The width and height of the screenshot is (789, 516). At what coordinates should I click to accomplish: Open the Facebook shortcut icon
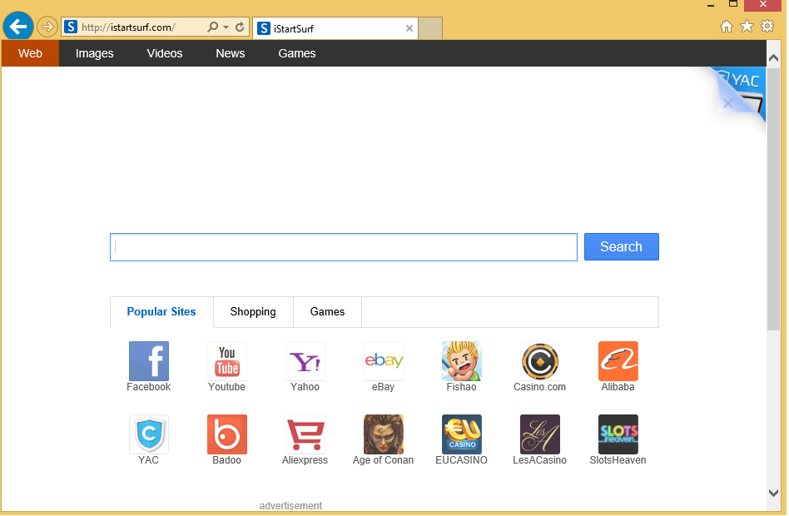[148, 361]
